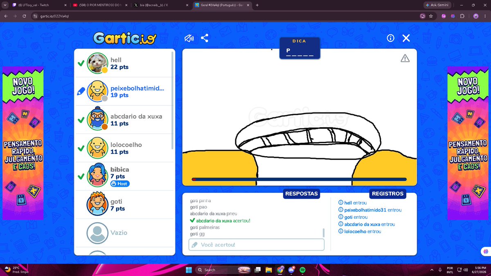Open the browser extensions puzzle icon
The image size is (491, 276).
pos(462,16)
